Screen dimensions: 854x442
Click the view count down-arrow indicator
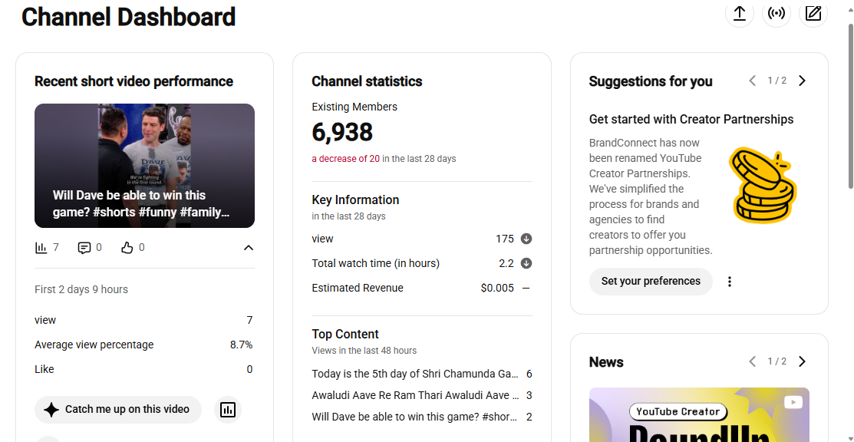(x=526, y=239)
